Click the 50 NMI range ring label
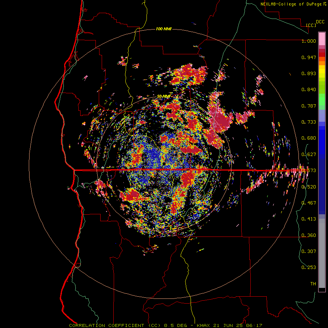328x328 pixels. [164, 96]
